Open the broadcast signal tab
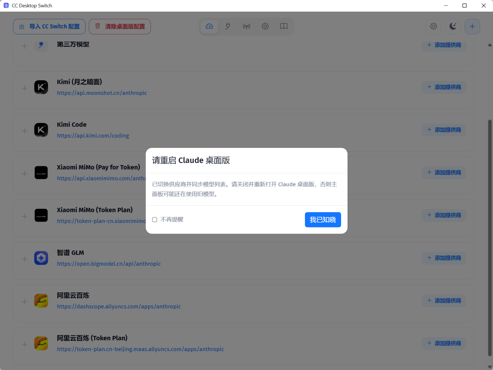The image size is (493, 370). click(x=246, y=26)
